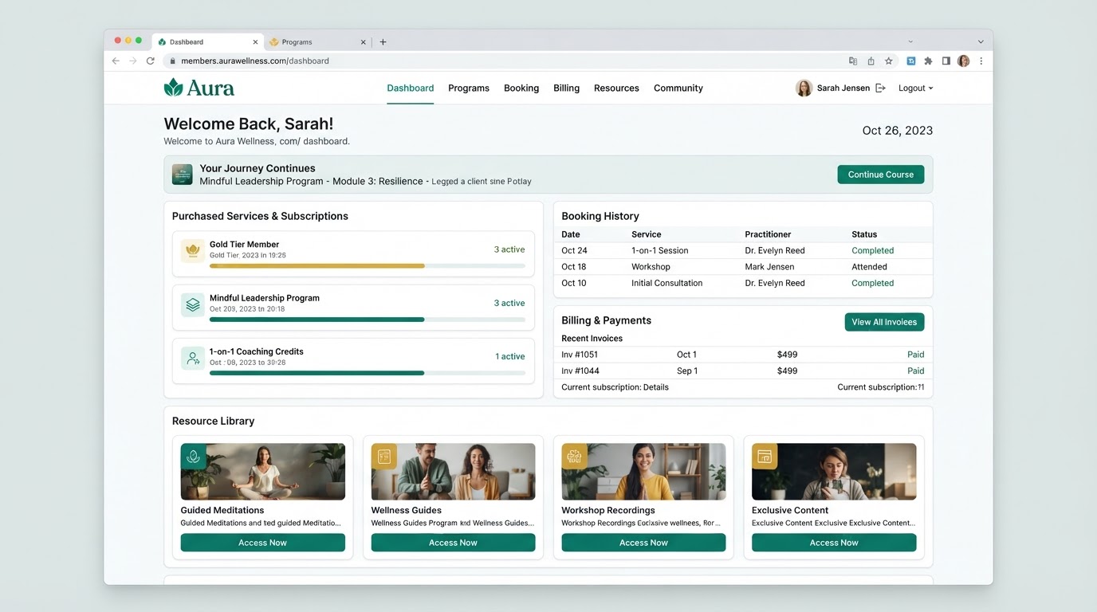The height and width of the screenshot is (612, 1097).
Task: Expand the Logout dropdown
Action: coord(915,88)
